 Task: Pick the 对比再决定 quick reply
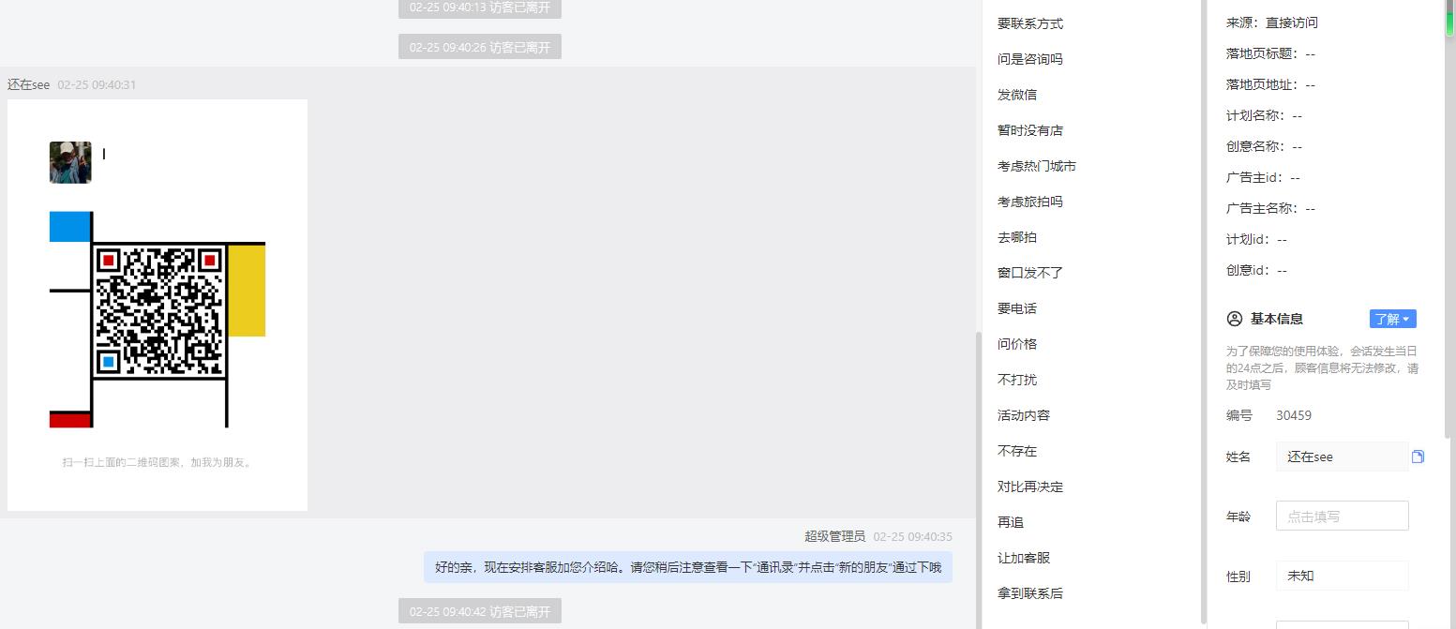click(x=1030, y=487)
